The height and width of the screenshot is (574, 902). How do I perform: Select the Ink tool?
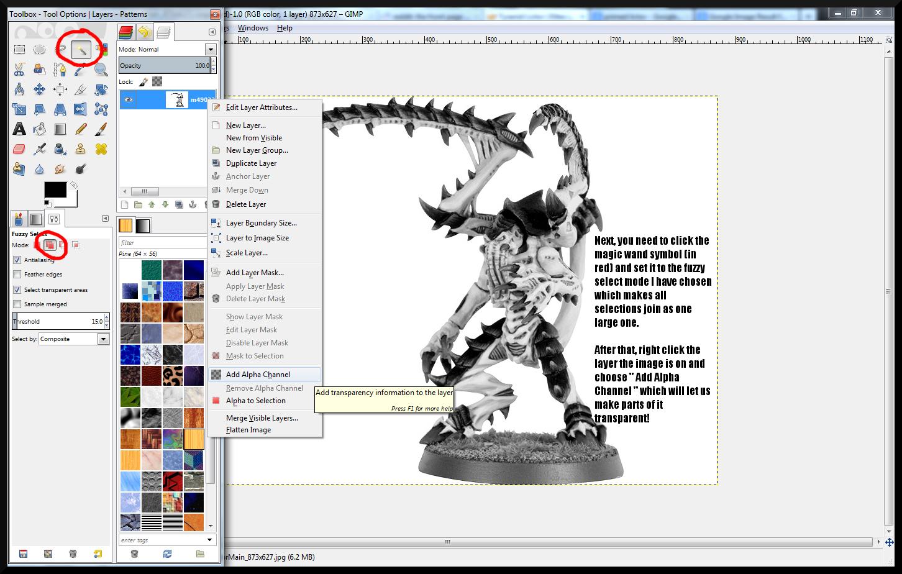[x=60, y=149]
